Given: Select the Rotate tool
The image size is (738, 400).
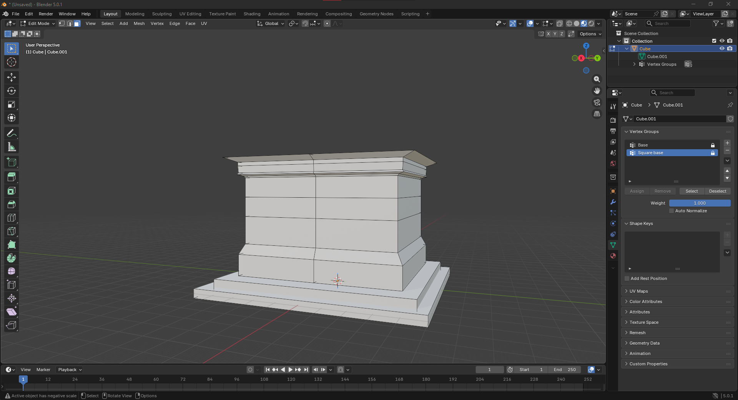Looking at the screenshot, I should [x=12, y=91].
